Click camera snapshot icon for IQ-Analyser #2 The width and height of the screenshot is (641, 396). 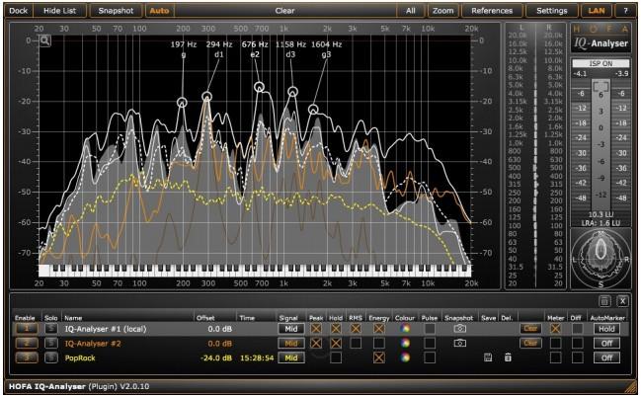click(x=459, y=343)
